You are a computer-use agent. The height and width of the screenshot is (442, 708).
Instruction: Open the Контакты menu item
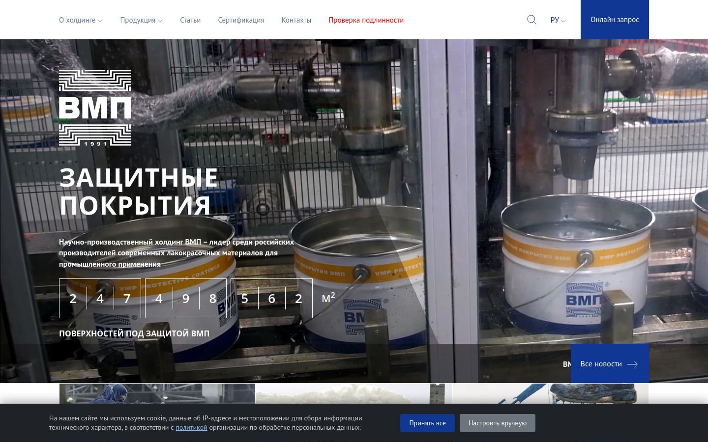296,20
